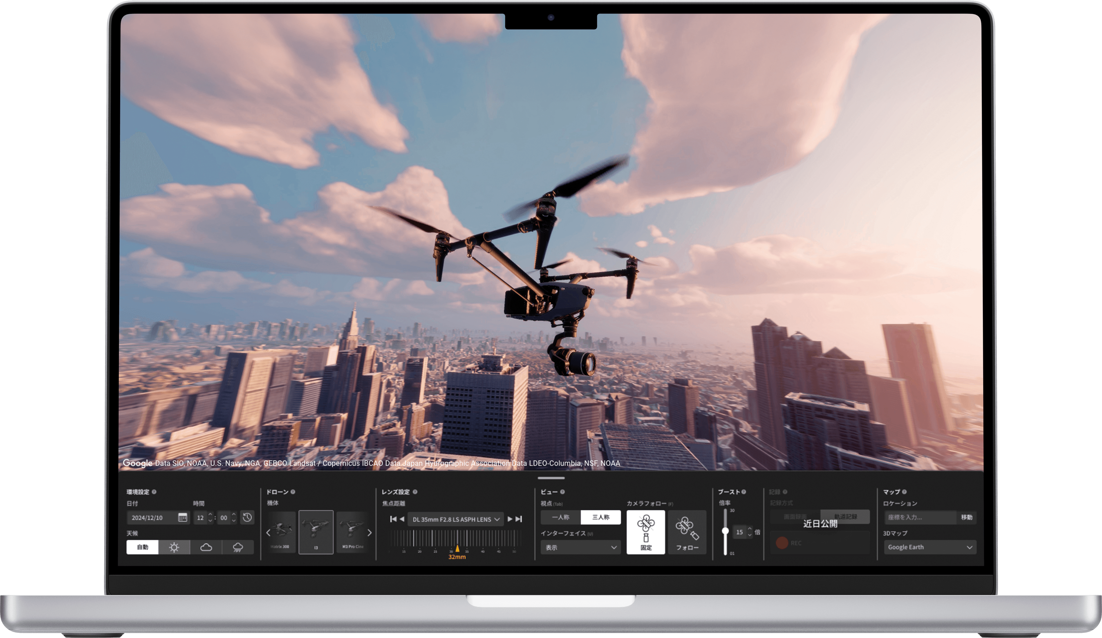
Task: Select the cloudy weather icon
Action: click(x=206, y=547)
